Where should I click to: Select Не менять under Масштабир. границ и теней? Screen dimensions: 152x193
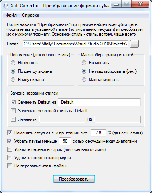84,63
